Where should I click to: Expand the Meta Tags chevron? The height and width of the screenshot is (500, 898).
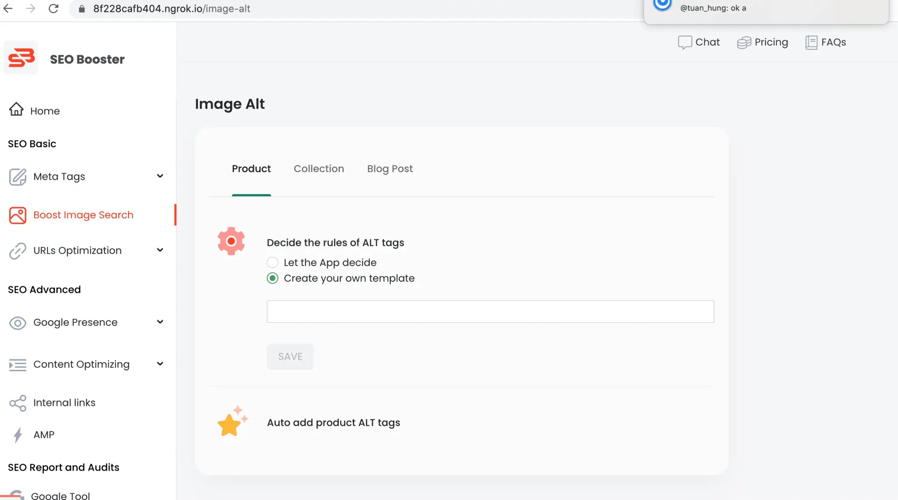point(160,176)
